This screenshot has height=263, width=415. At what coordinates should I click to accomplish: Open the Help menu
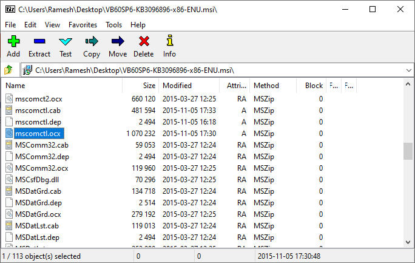[x=138, y=25]
